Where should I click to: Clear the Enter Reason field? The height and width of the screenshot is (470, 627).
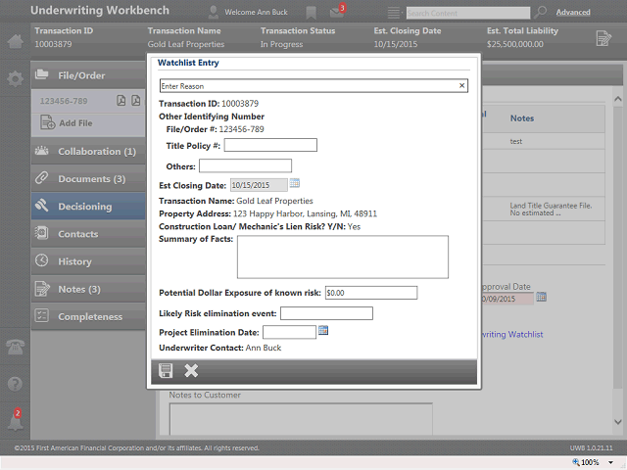tap(461, 85)
